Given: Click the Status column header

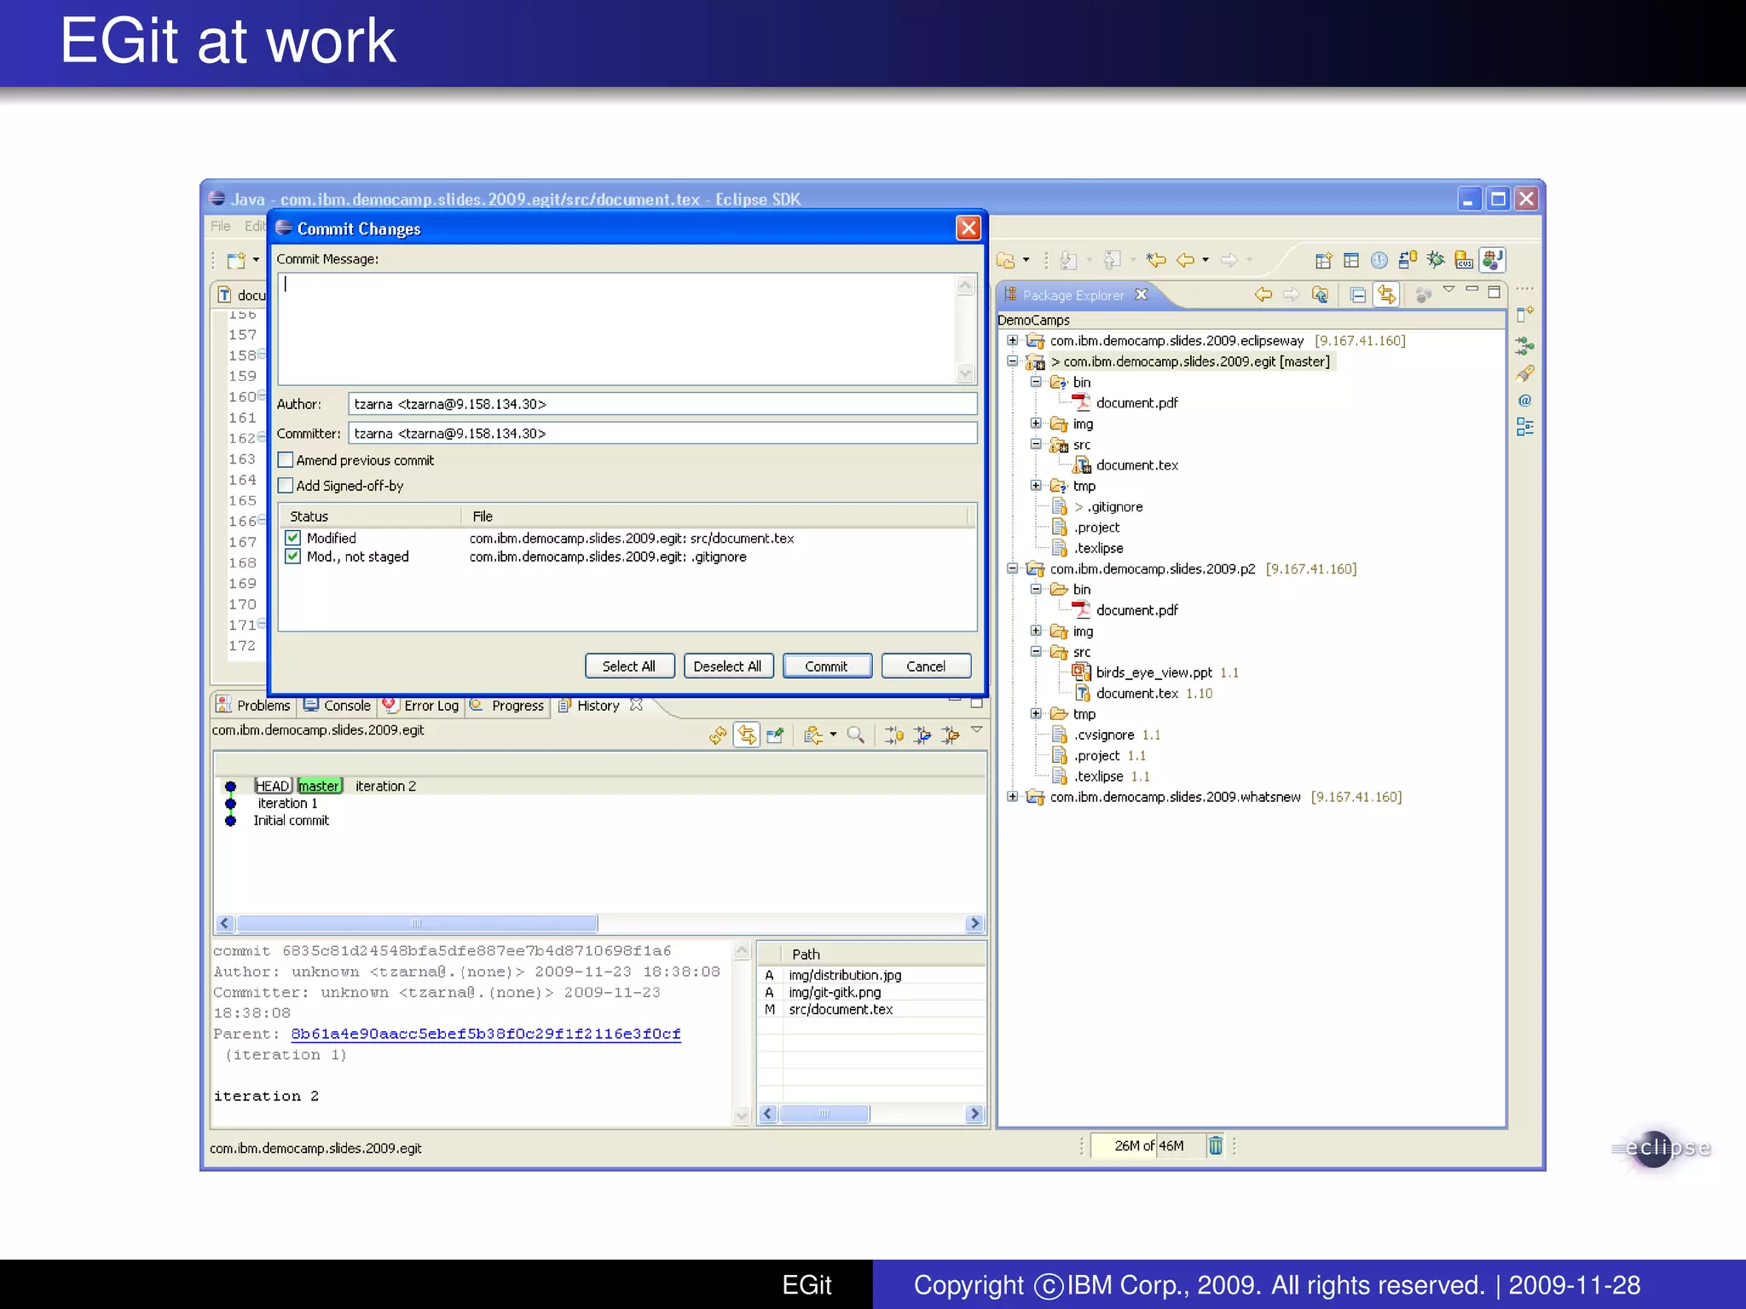Looking at the screenshot, I should coord(370,516).
